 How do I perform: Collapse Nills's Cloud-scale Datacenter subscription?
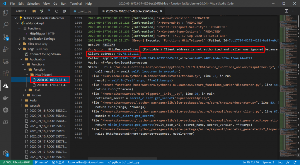click(x=16, y=18)
